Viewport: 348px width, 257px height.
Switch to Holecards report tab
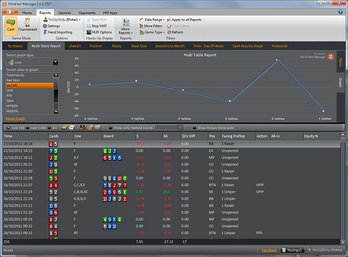[x=280, y=46]
